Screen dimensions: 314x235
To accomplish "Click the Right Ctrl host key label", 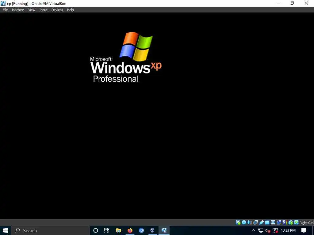I will click(x=306, y=223).
